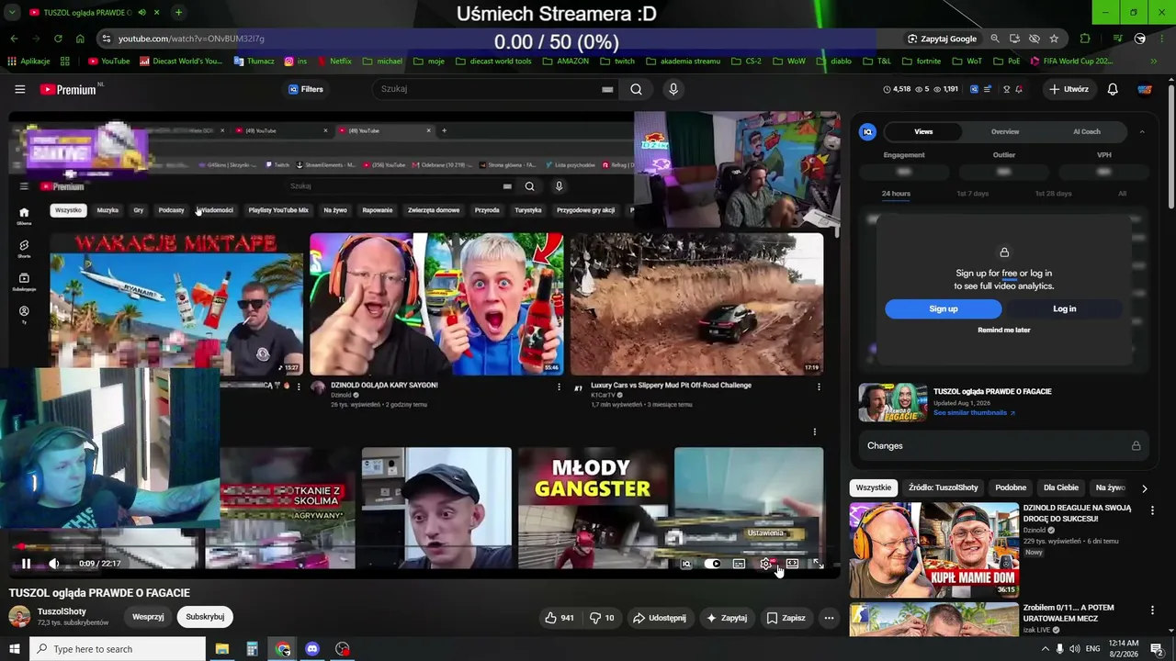This screenshot has width=1176, height=661.
Task: Enter fullscreen in the video player
Action: (819, 564)
